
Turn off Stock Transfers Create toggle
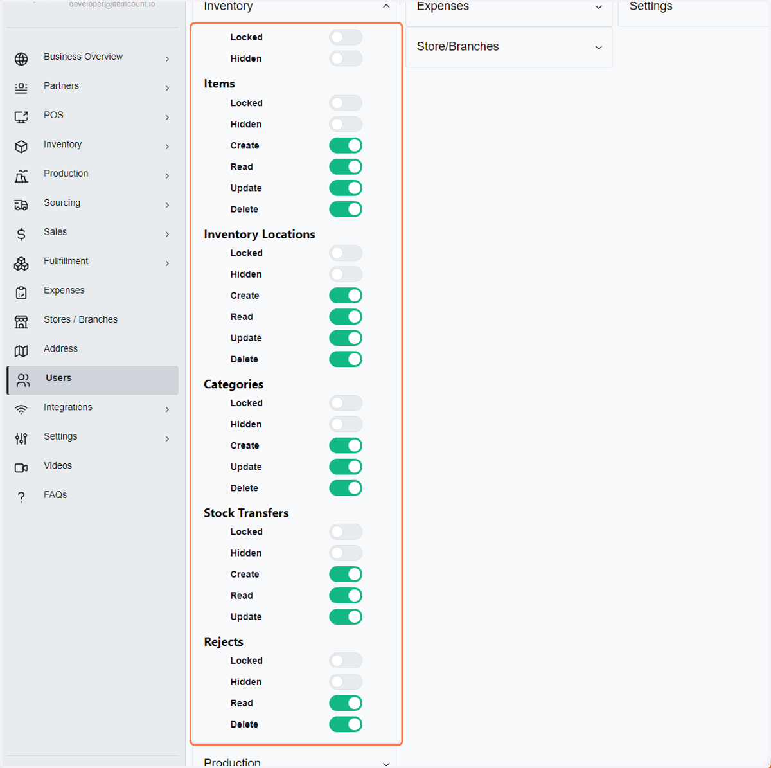(x=346, y=574)
